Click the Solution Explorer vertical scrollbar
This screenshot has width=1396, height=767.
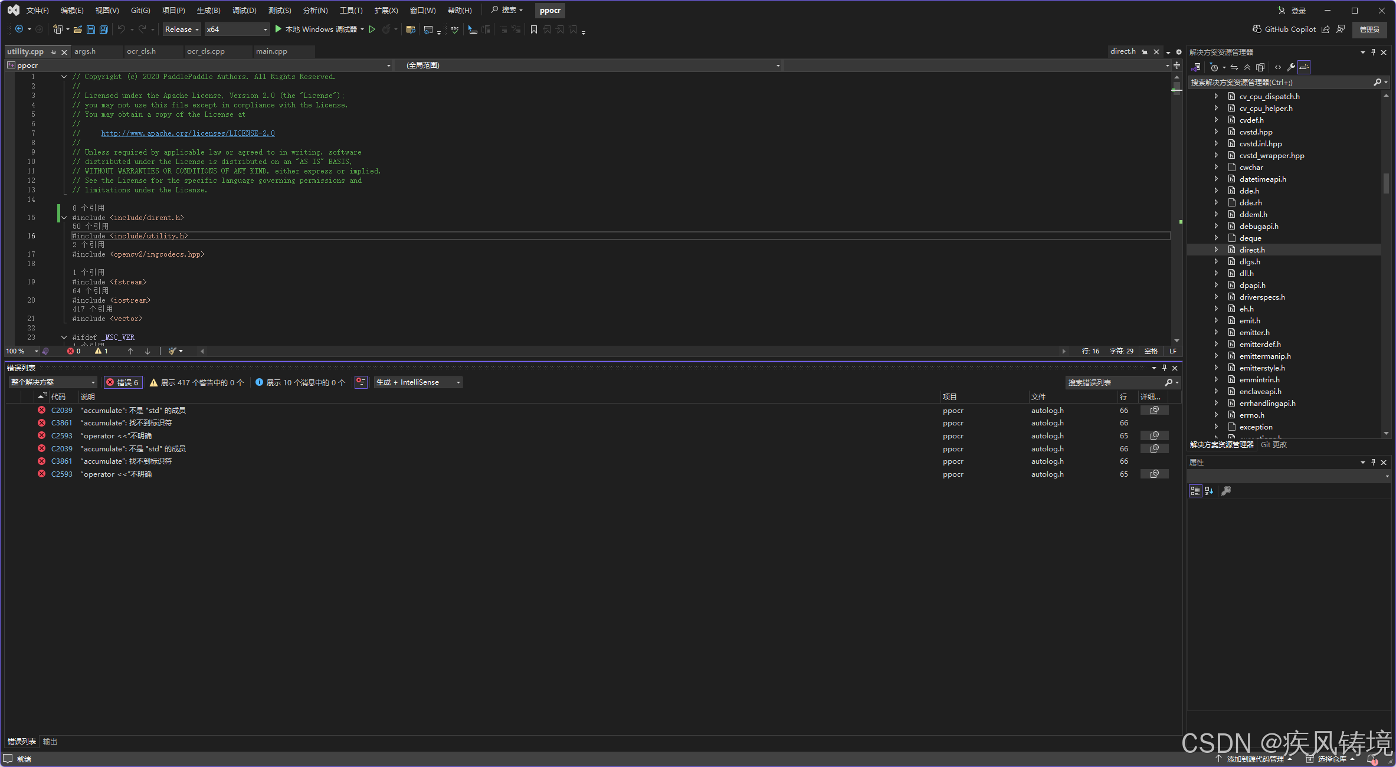click(x=1386, y=183)
